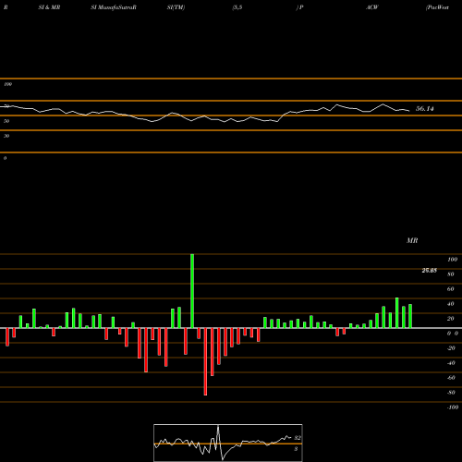The height and width of the screenshot is (462, 462).
Task: Click the MR axis label -40
Action: [x=451, y=363]
